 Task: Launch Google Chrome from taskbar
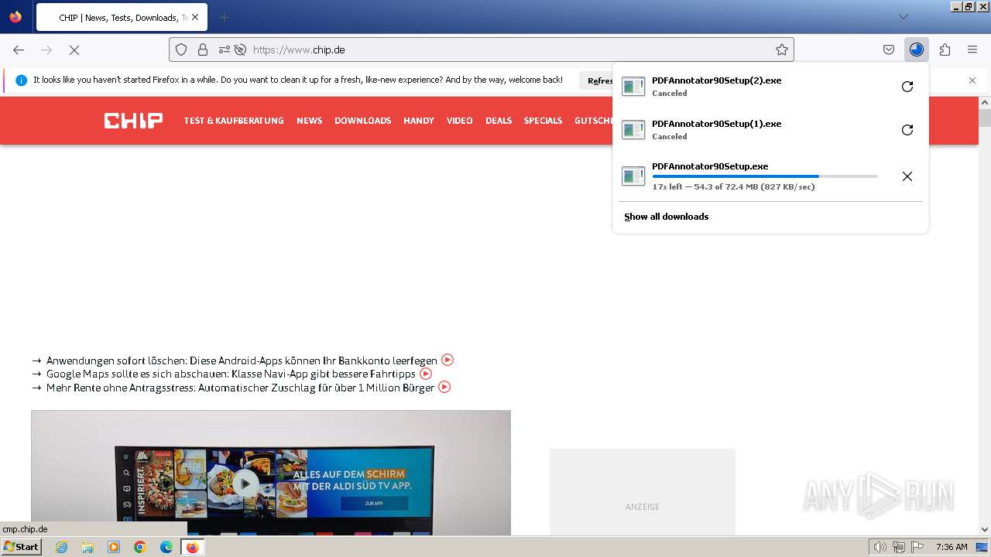coord(140,547)
